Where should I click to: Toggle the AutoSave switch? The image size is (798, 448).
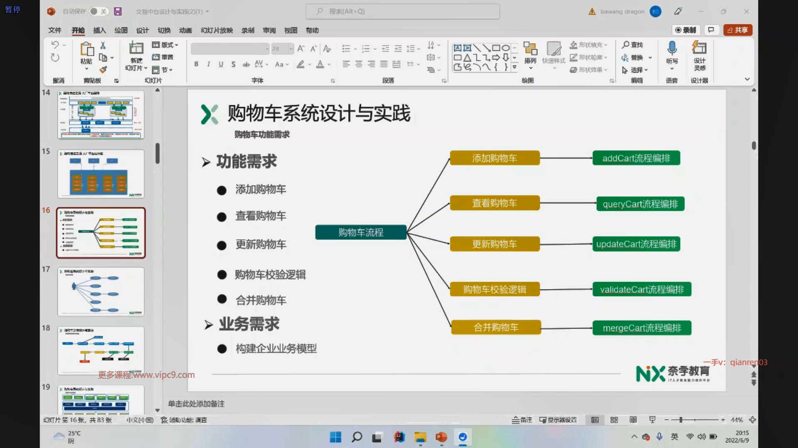(99, 12)
